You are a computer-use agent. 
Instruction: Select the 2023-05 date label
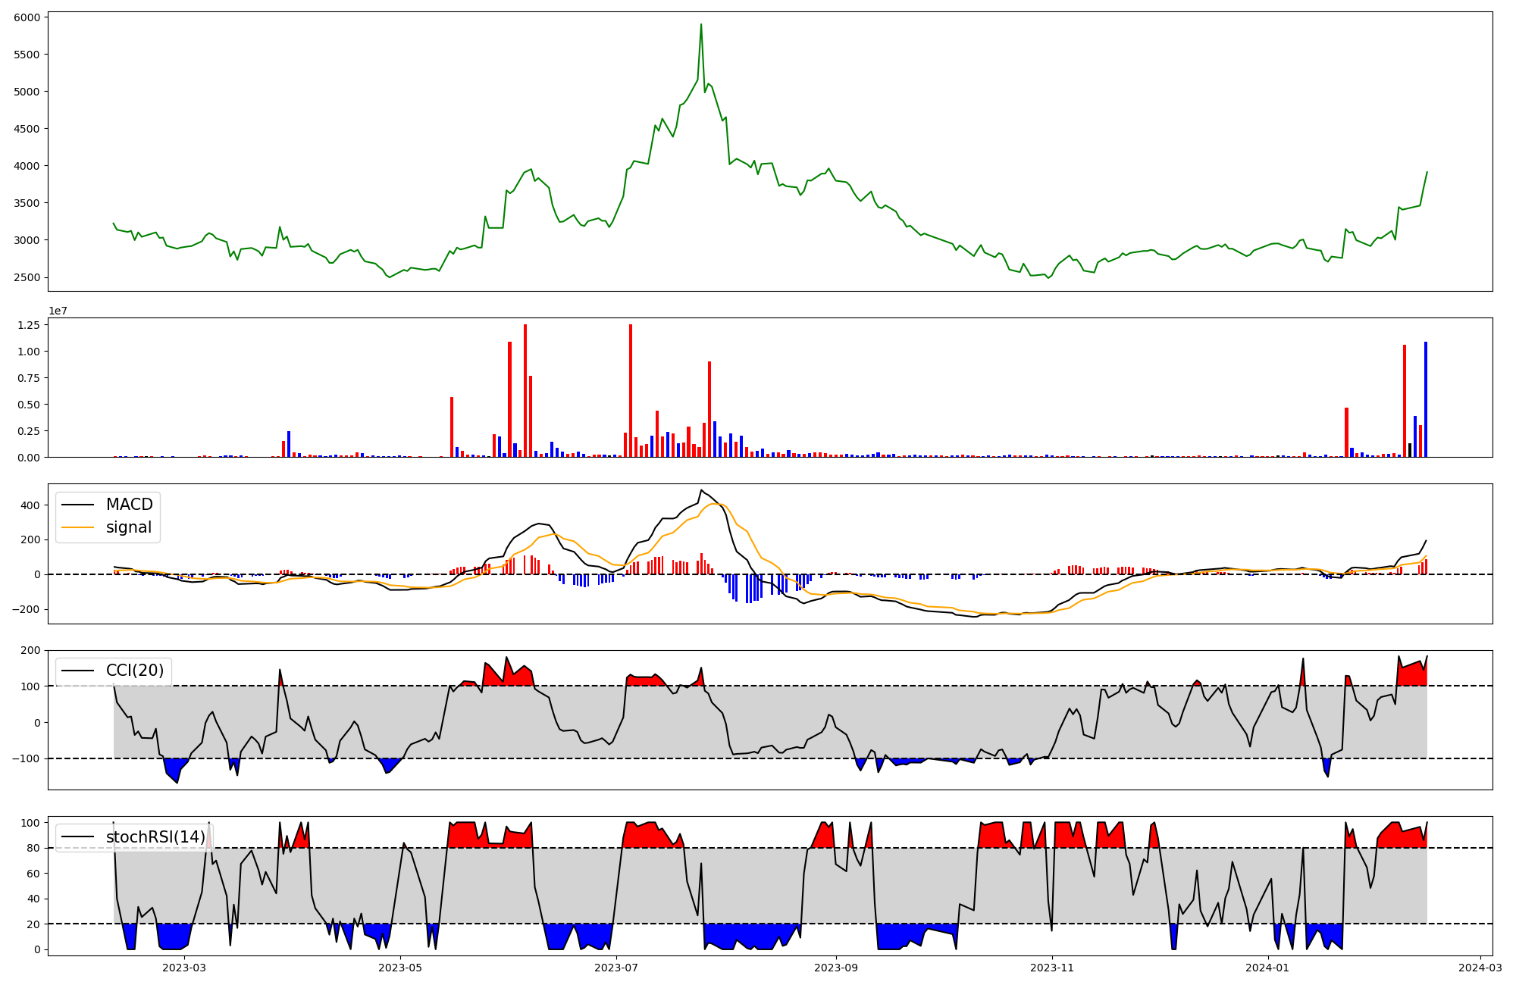400,968
